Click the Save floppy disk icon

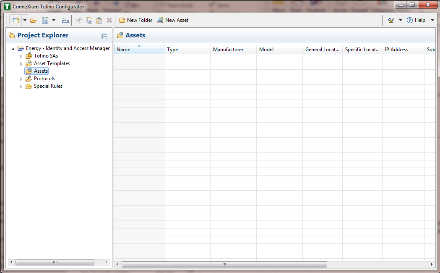[45, 20]
